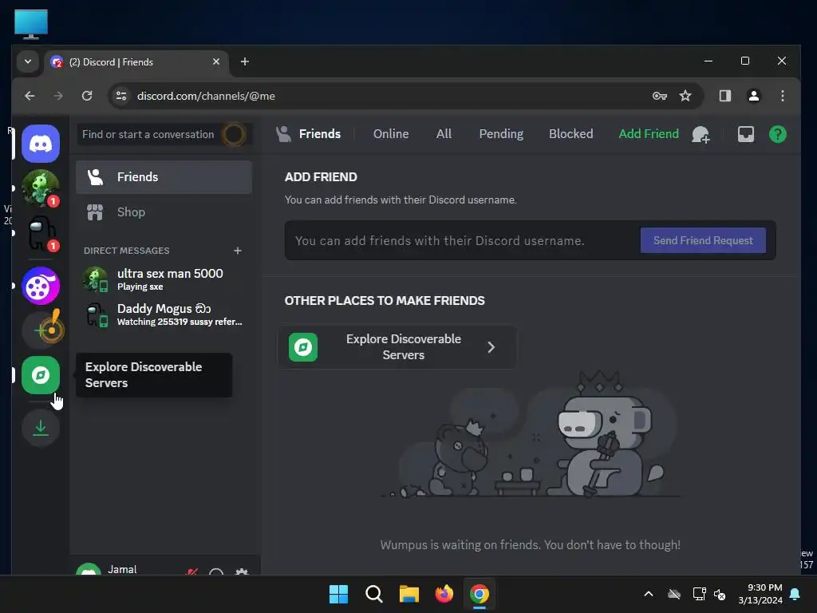Open the Inbox icon

click(746, 134)
